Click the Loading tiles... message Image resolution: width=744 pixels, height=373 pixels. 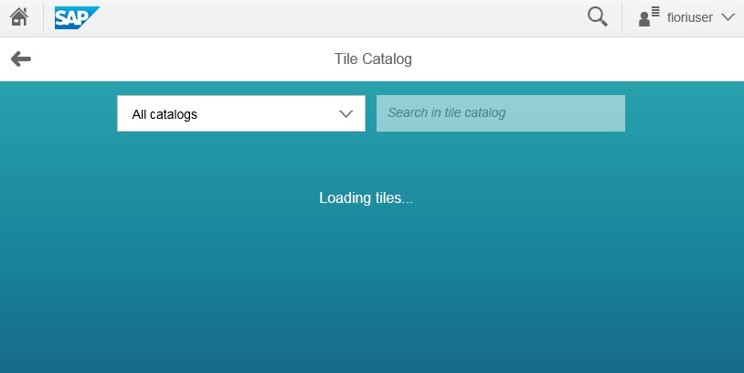coord(366,197)
